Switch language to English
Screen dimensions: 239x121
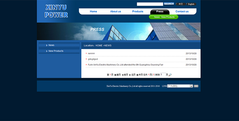tap(191, 4)
